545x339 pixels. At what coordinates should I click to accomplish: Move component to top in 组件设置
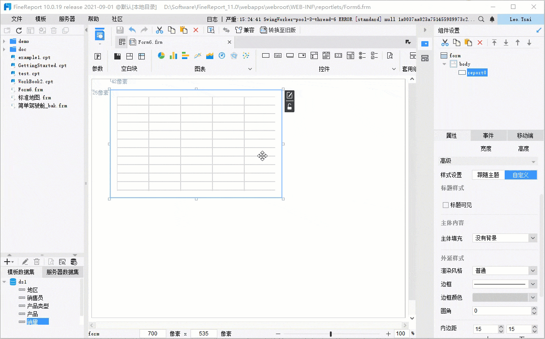click(494, 42)
